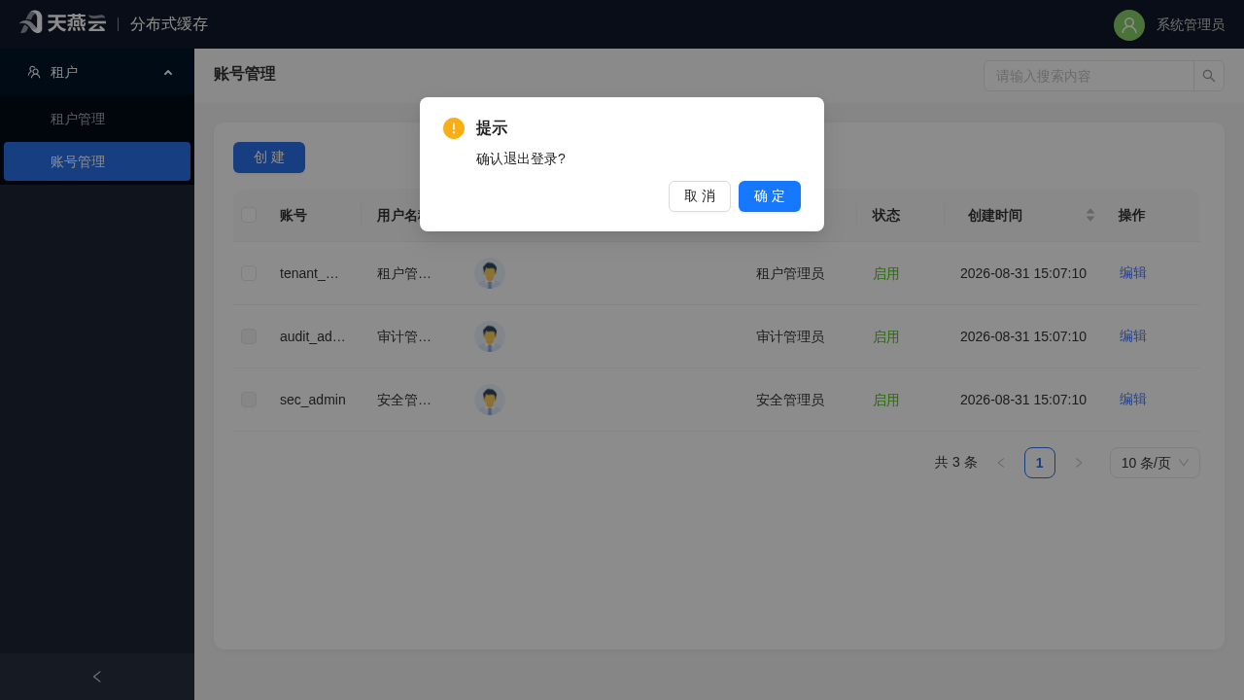1244x700 pixels.
Task: Click the search input field
Action: tap(1088, 76)
